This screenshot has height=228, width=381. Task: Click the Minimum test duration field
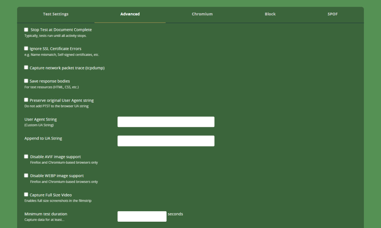(142, 216)
